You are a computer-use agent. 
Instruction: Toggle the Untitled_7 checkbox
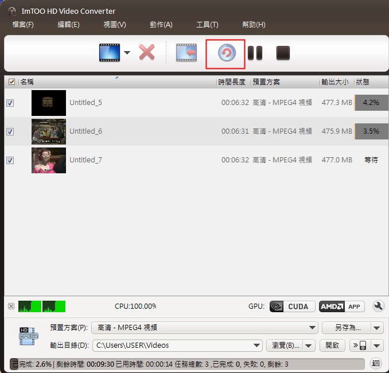[10, 160]
